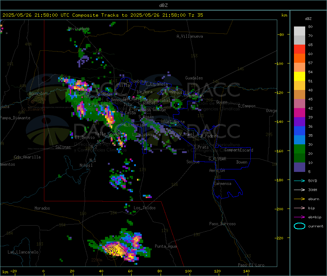Click the yellow storm core near the 2200m label

114,250
